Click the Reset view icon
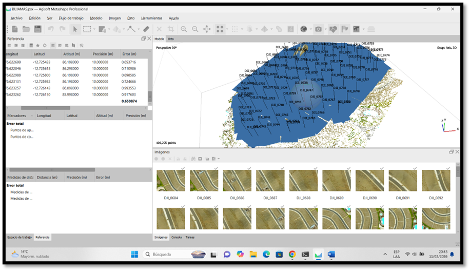The height and width of the screenshot is (271, 470). coord(207,29)
